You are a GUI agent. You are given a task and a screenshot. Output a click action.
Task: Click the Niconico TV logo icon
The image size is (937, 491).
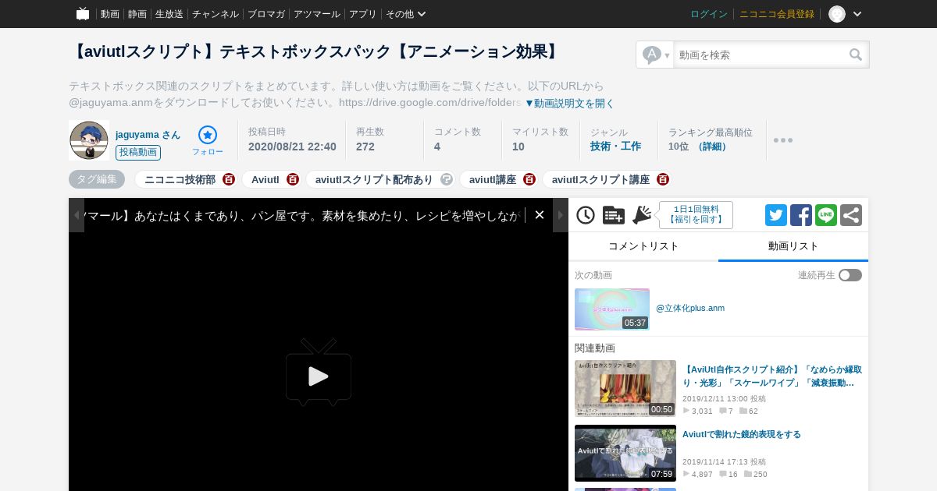click(83, 13)
